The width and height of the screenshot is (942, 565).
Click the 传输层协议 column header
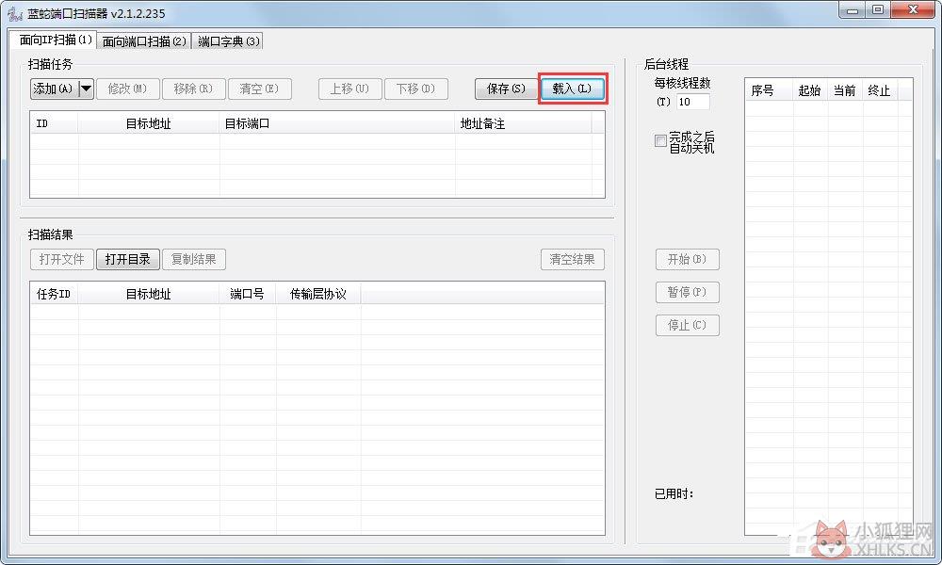pos(317,294)
